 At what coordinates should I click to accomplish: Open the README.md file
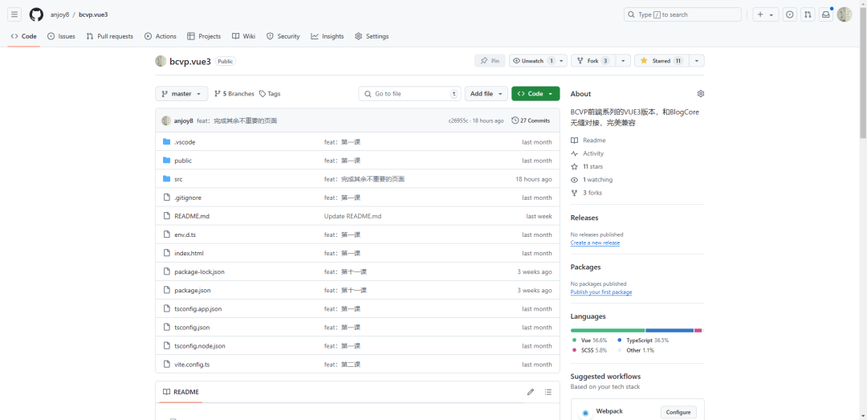[x=192, y=216]
